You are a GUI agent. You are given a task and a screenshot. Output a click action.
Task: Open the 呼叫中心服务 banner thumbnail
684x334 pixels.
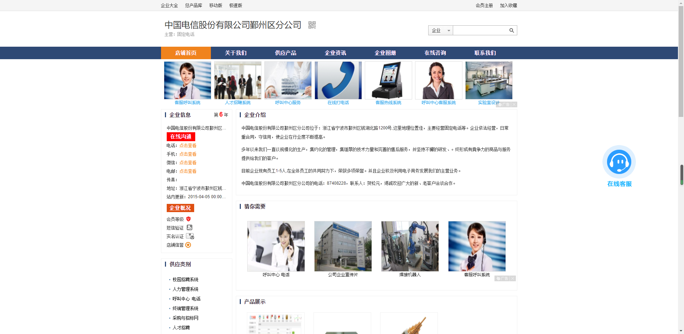click(x=288, y=80)
